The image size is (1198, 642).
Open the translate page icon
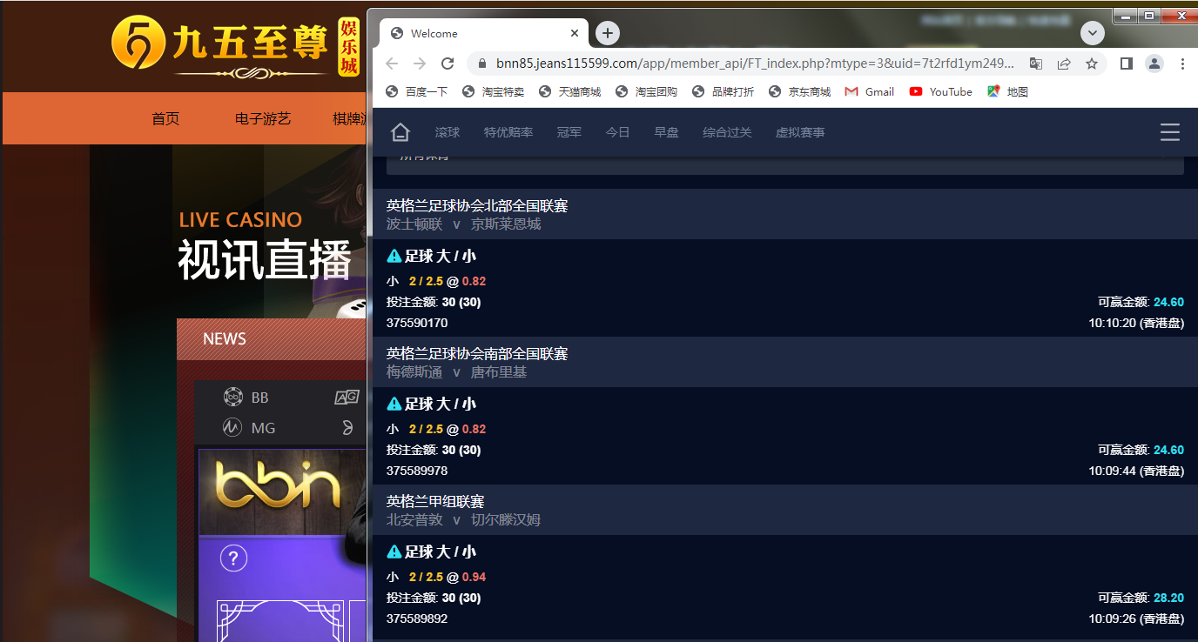tap(1036, 64)
